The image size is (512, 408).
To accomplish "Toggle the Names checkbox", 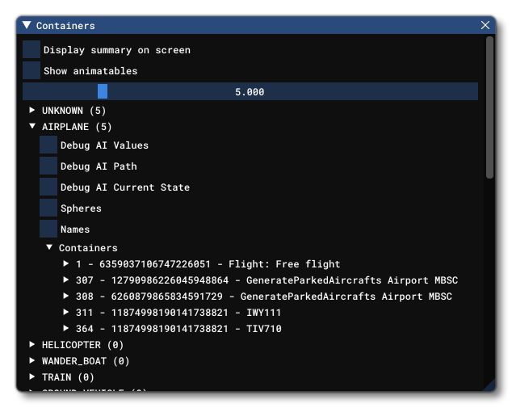I will coord(48,229).
